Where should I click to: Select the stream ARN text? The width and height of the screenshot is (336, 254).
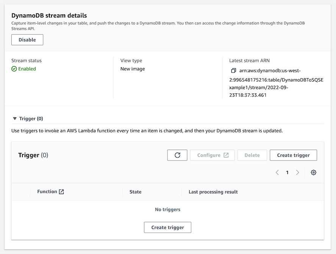(x=276, y=83)
